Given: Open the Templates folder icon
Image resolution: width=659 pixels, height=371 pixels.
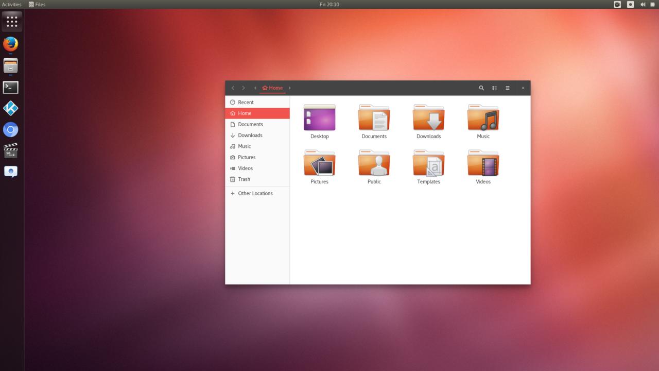Looking at the screenshot, I should tap(428, 163).
